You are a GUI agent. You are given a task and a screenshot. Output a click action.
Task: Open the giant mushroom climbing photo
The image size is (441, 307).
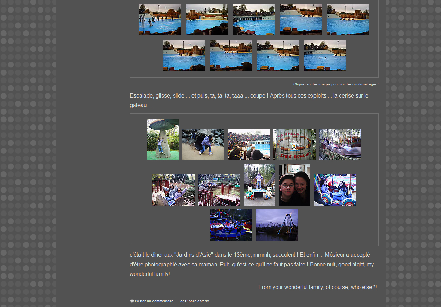click(163, 140)
